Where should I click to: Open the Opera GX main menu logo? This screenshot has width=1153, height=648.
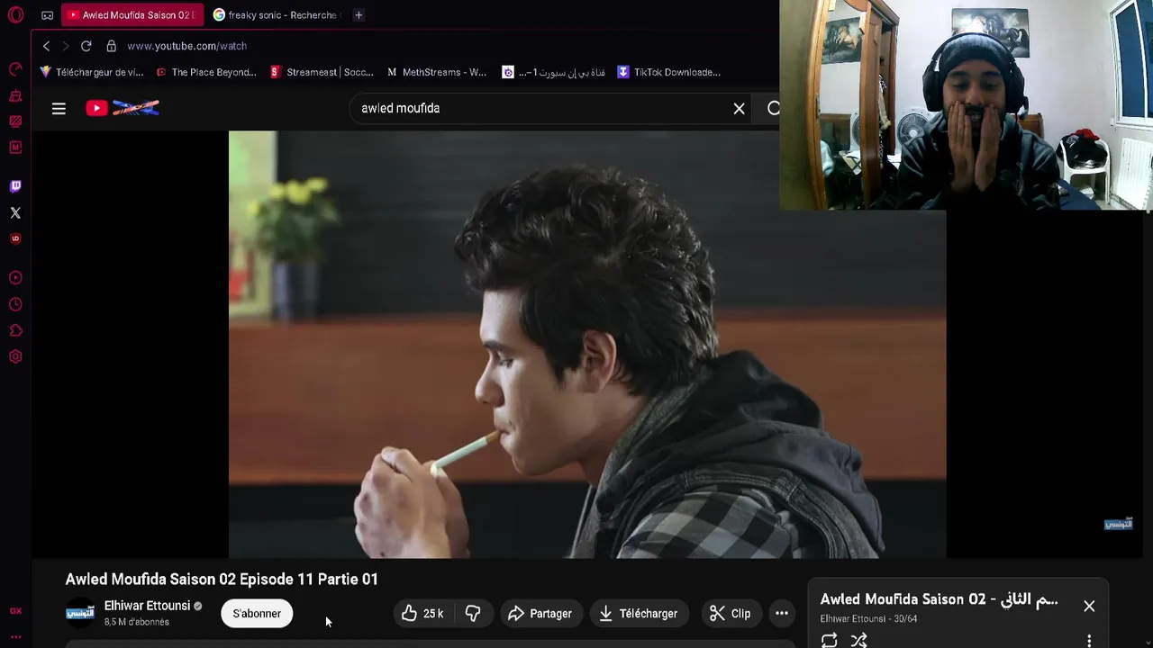click(x=15, y=14)
